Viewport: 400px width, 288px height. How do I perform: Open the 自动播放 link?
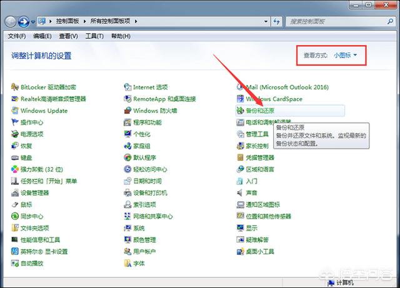pos(32,263)
